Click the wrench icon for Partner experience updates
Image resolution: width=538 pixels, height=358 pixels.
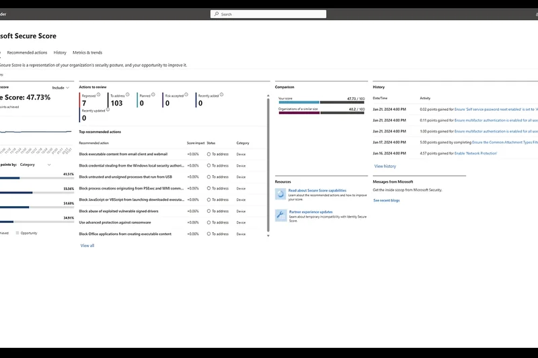pos(280,216)
